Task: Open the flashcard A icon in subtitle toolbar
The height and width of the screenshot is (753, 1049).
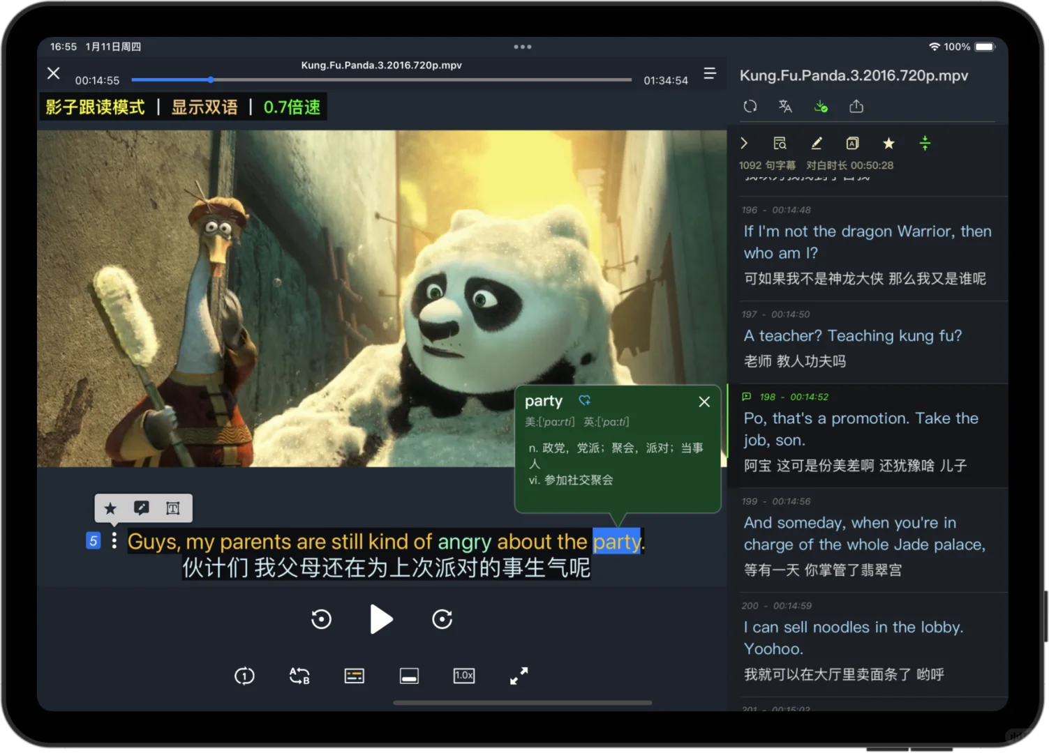Action: [852, 143]
